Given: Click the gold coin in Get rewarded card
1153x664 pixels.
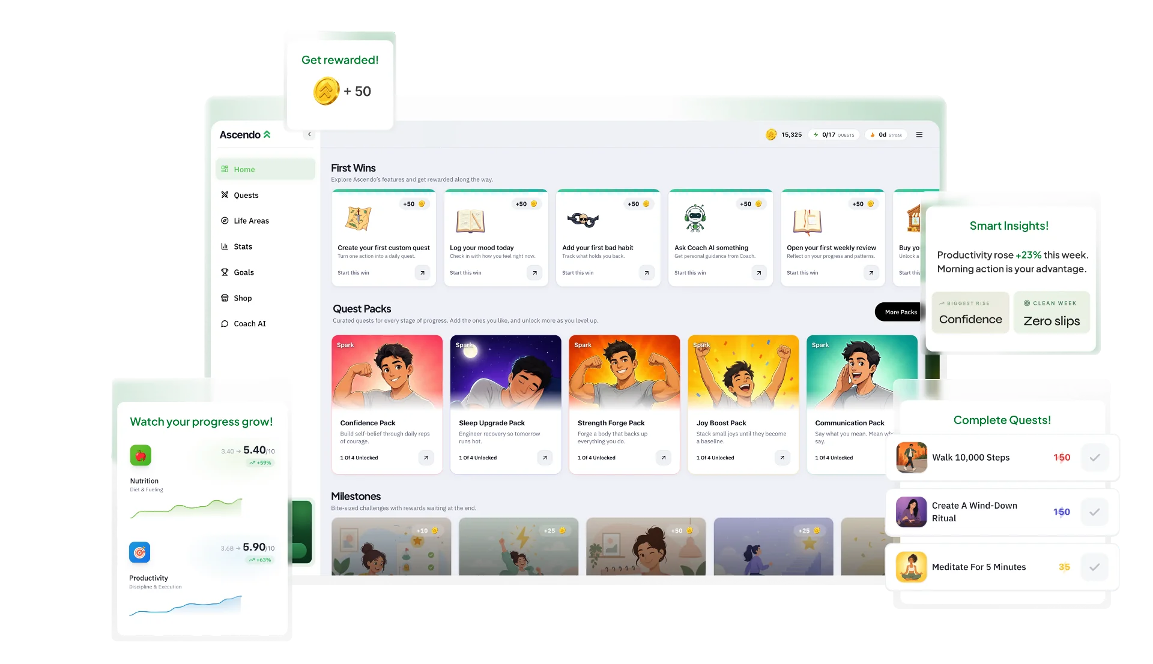Looking at the screenshot, I should 327,91.
